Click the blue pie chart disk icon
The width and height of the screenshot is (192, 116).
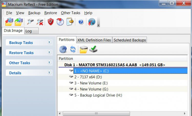[63, 49]
